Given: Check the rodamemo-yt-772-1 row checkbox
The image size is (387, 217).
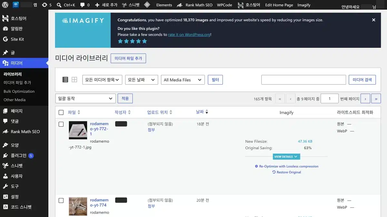Looking at the screenshot, I should click(x=61, y=124).
